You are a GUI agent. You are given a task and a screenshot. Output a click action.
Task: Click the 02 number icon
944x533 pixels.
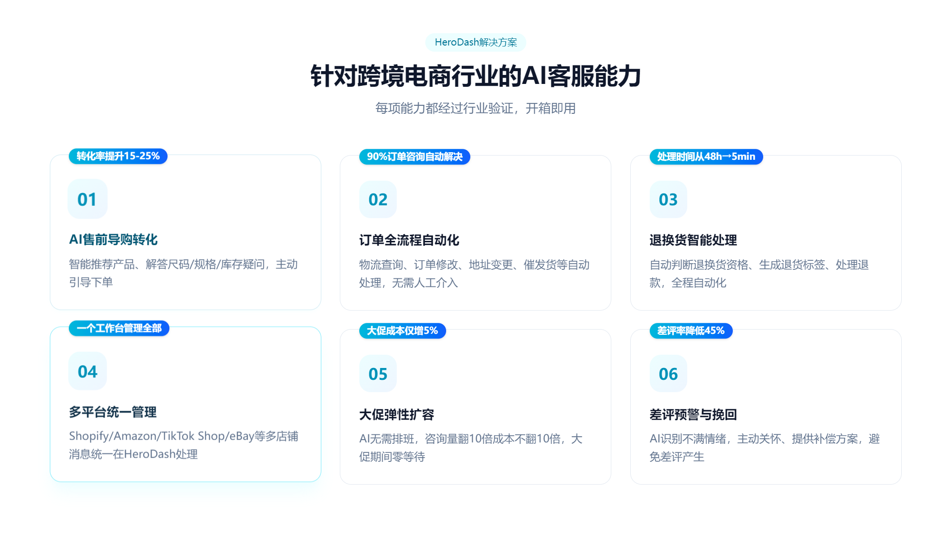pyautogui.click(x=378, y=200)
